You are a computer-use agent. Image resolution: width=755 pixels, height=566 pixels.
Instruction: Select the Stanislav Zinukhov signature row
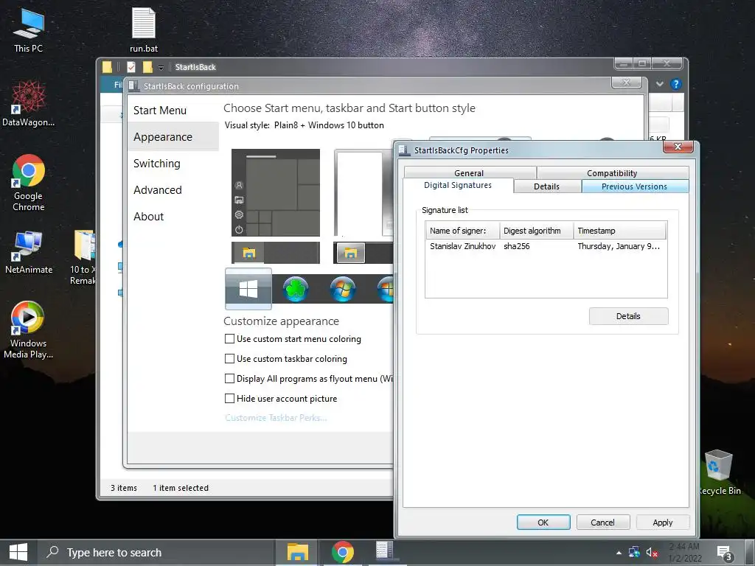coord(546,246)
